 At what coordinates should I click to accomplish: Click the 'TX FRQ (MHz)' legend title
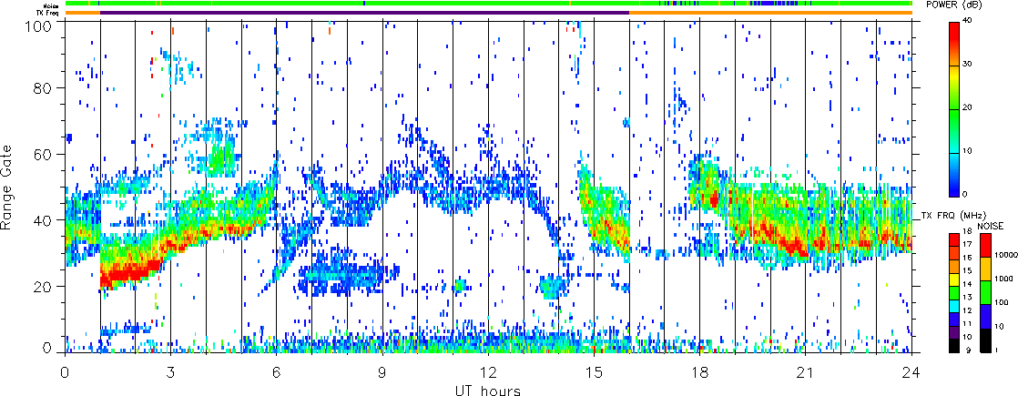click(953, 216)
